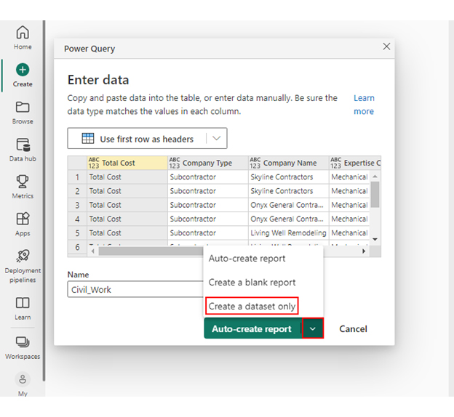Open Deployment pipelines

(x=23, y=267)
